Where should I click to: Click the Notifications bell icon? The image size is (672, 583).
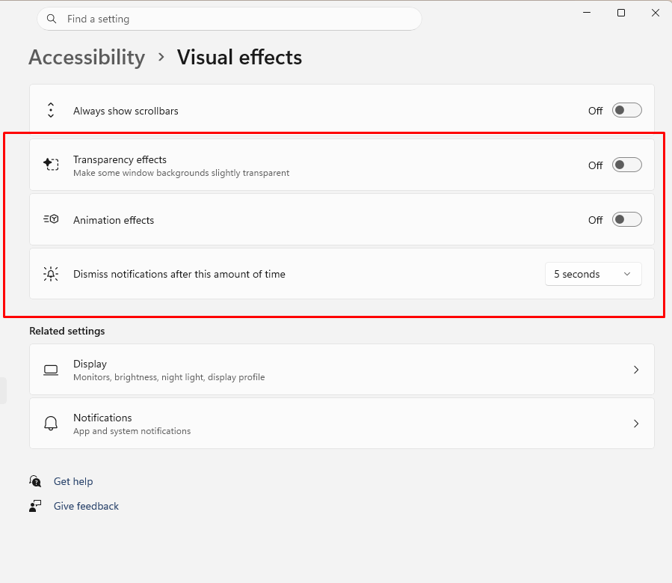(x=51, y=424)
